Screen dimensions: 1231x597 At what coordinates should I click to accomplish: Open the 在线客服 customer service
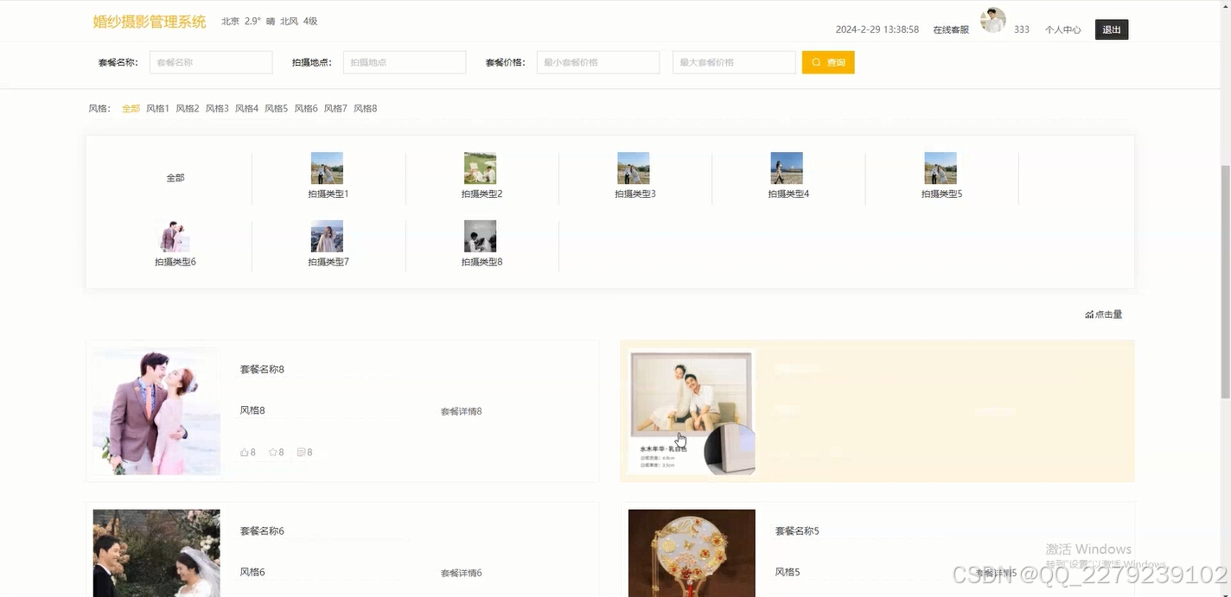pos(951,29)
